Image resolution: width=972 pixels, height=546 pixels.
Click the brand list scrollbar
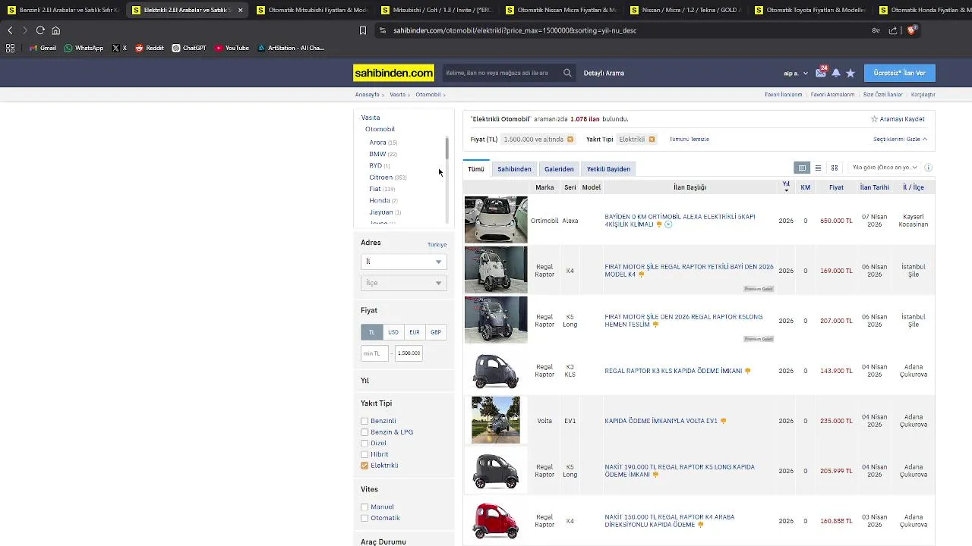pyautogui.click(x=447, y=149)
